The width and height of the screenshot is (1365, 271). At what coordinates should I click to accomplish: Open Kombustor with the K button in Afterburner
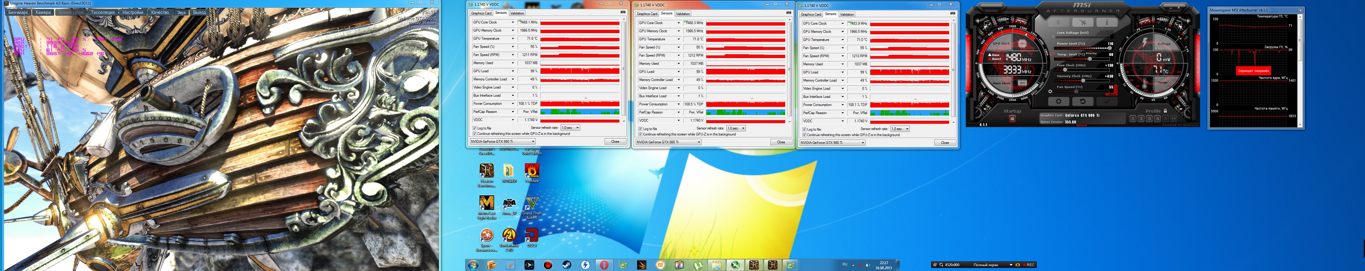pos(1058,22)
